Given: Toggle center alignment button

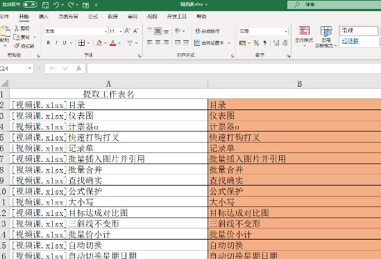Looking at the screenshot, I should coord(158,43).
